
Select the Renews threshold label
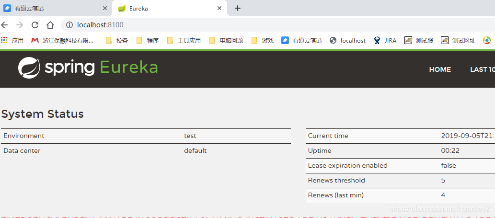tap(336, 181)
